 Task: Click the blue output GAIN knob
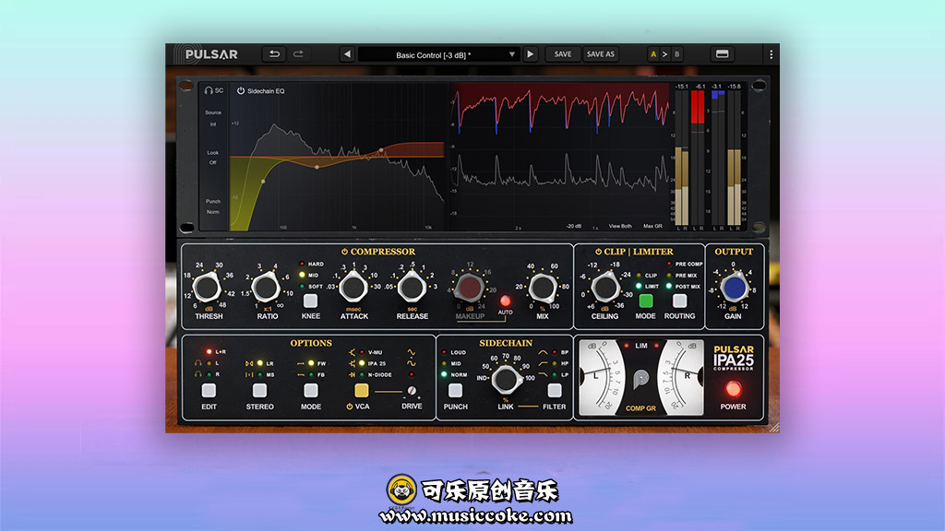coord(734,289)
